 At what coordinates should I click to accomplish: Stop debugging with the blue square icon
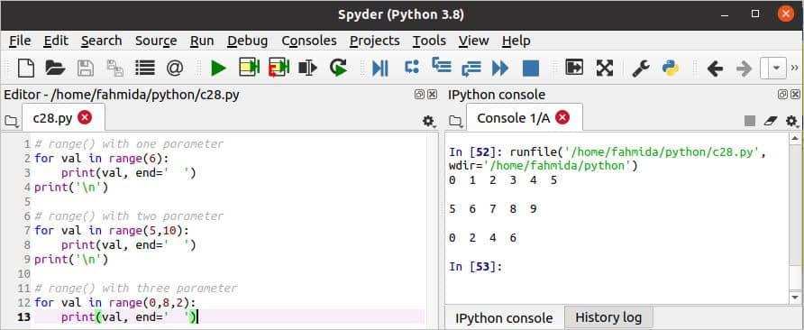pyautogui.click(x=531, y=68)
